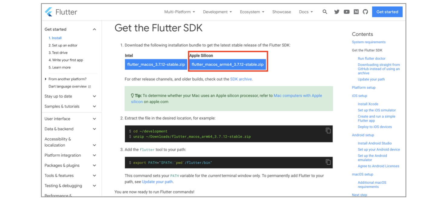Open Development dropdown menu

click(217, 12)
